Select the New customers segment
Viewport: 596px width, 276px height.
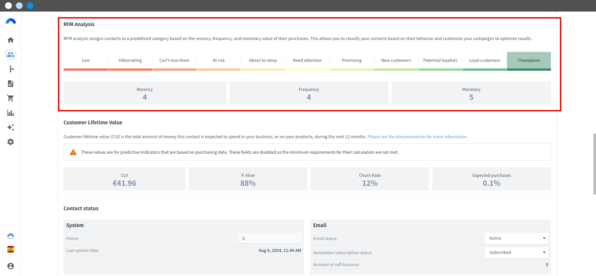[x=396, y=60]
